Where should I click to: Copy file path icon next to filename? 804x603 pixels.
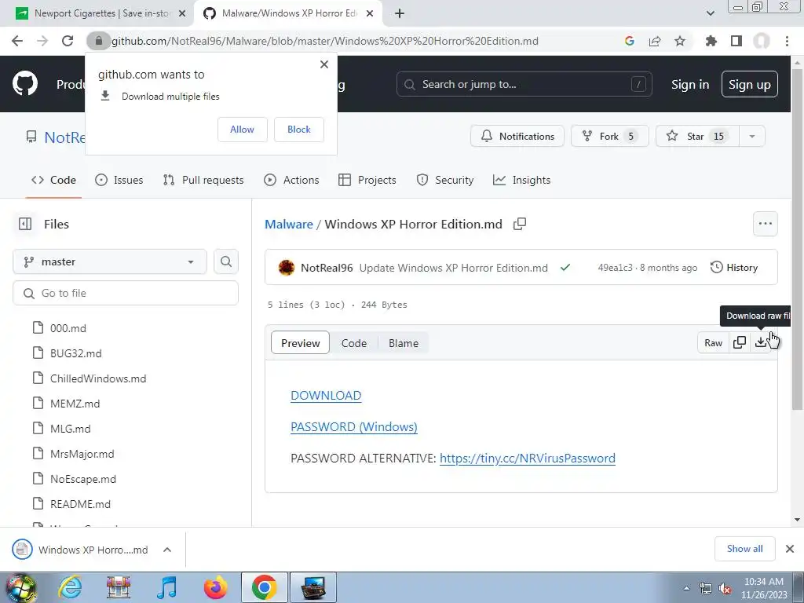click(520, 224)
